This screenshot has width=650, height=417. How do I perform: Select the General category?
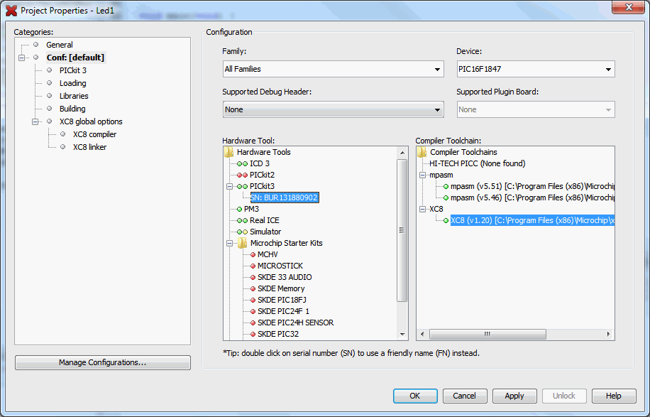tap(60, 45)
